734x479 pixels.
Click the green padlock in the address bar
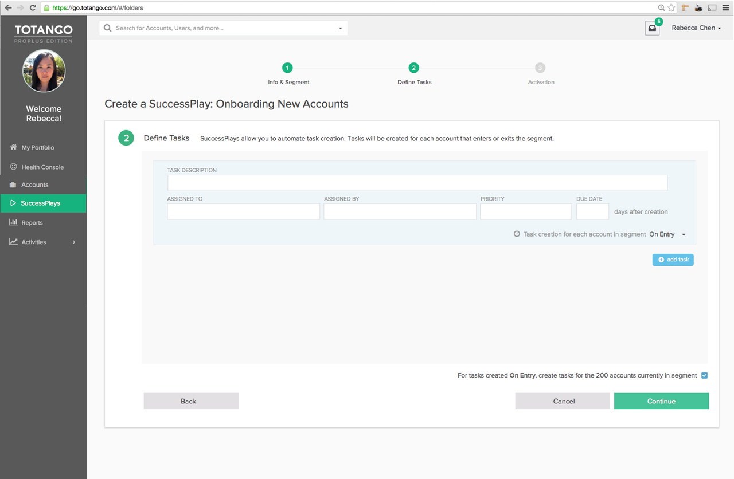(47, 8)
